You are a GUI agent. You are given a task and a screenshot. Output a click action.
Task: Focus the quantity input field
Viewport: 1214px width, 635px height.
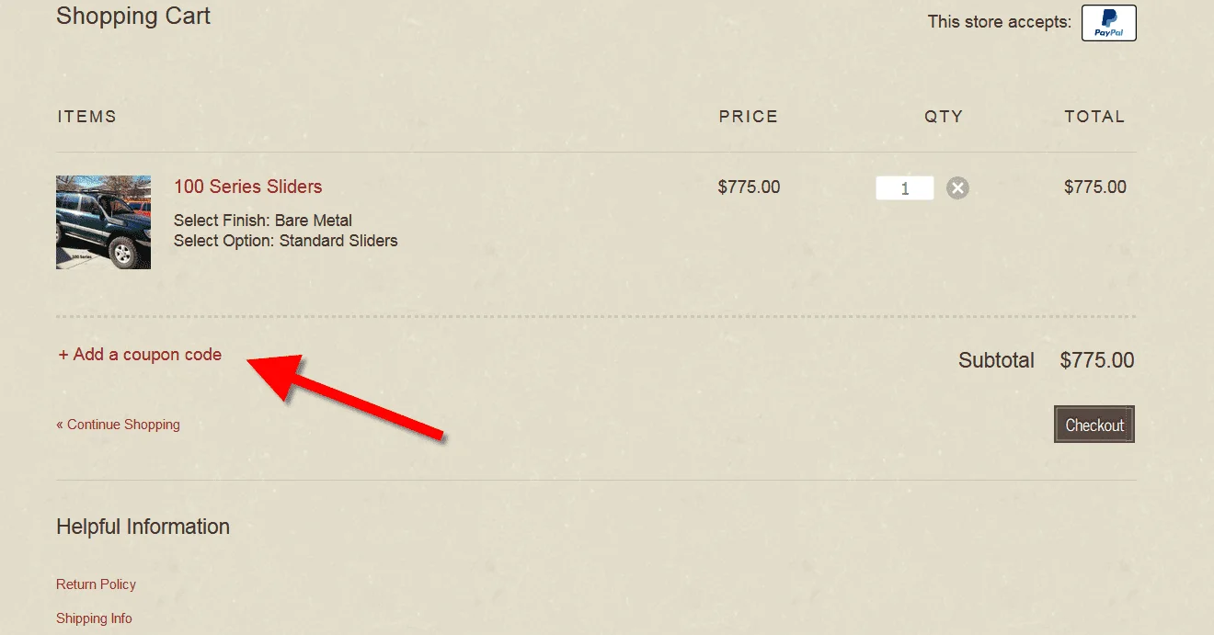tap(905, 188)
